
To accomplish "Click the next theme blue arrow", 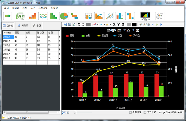I will [161, 25].
